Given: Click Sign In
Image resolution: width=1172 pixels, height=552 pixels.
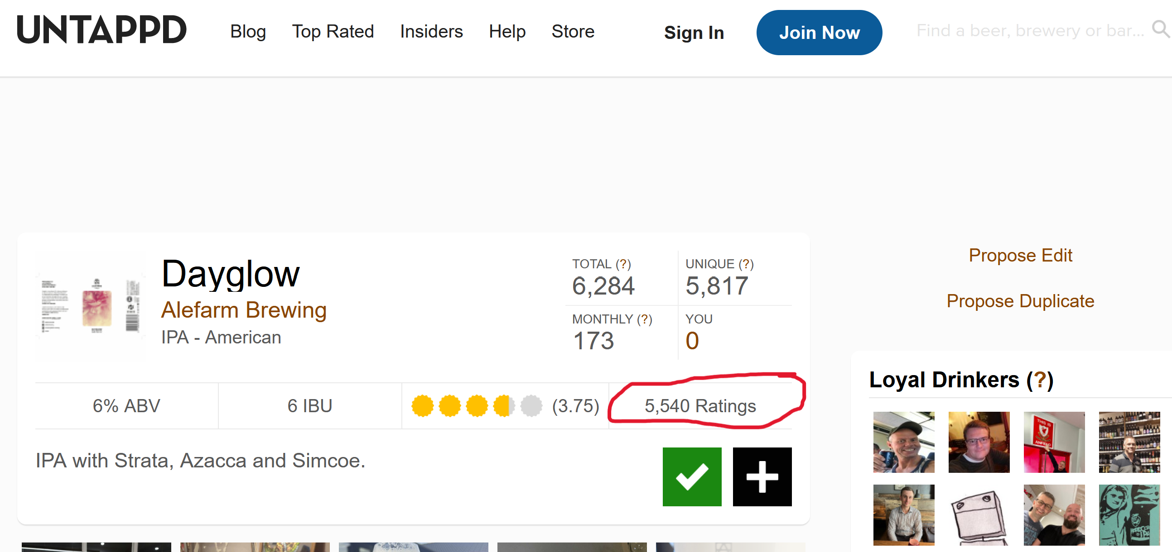Looking at the screenshot, I should click(694, 33).
